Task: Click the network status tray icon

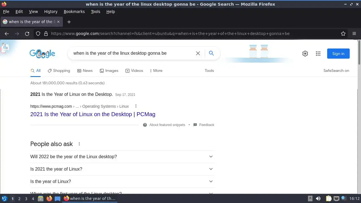Action: point(336,198)
